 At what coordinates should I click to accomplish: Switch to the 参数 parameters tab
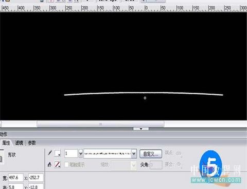(32, 143)
